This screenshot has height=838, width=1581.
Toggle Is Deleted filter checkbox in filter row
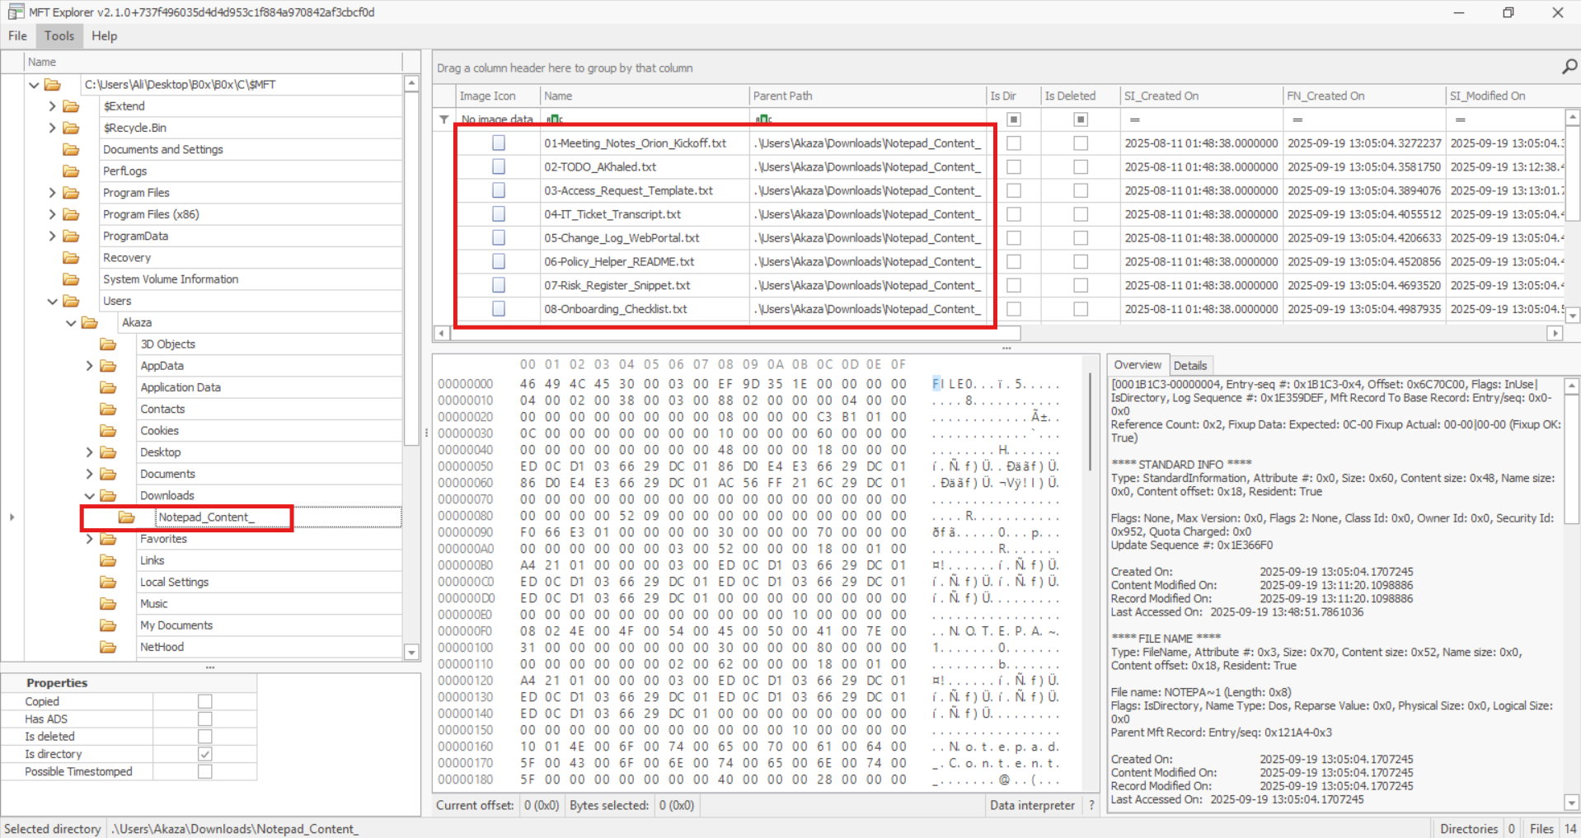tap(1081, 119)
